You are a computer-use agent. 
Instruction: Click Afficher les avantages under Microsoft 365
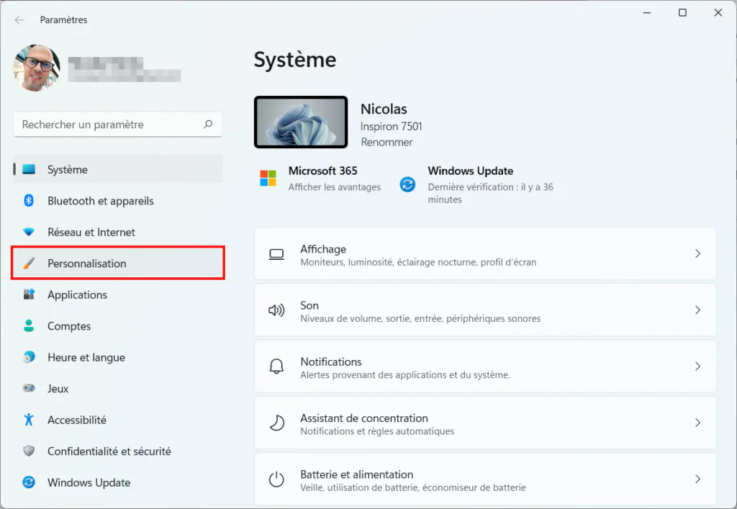point(334,187)
